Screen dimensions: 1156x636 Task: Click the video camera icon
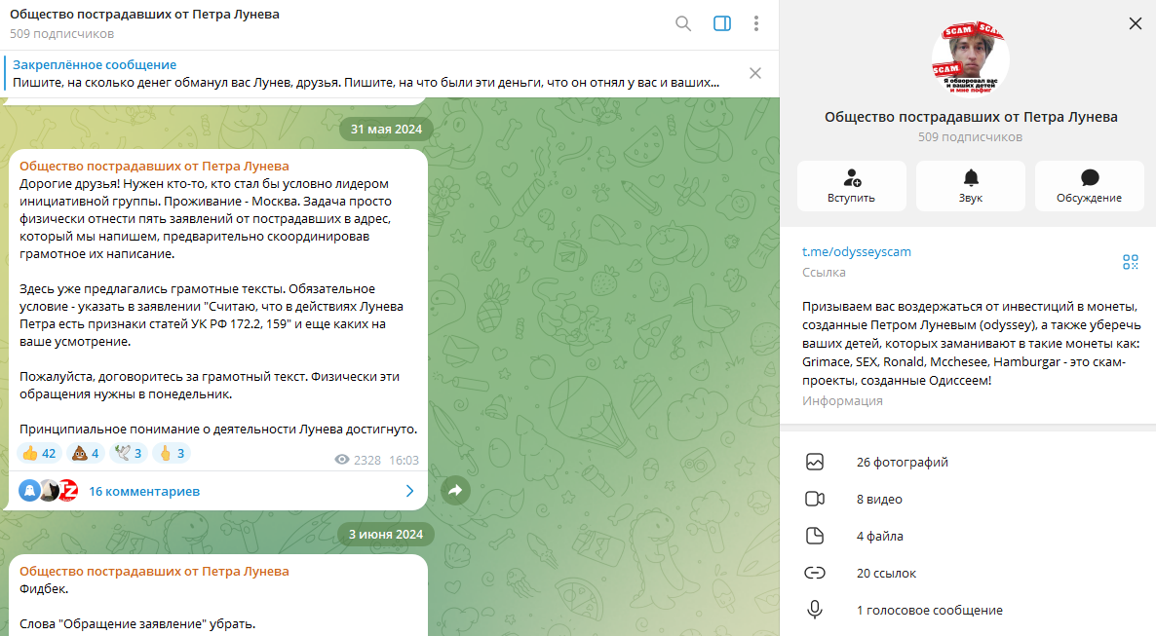pos(815,499)
